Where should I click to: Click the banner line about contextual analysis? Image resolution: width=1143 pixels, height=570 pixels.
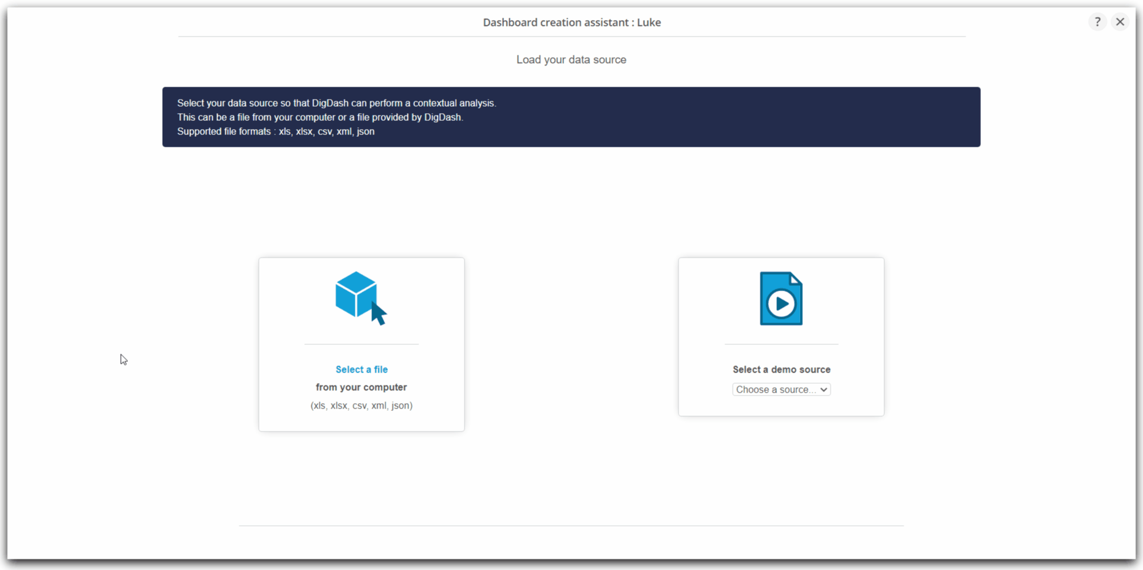[337, 103]
